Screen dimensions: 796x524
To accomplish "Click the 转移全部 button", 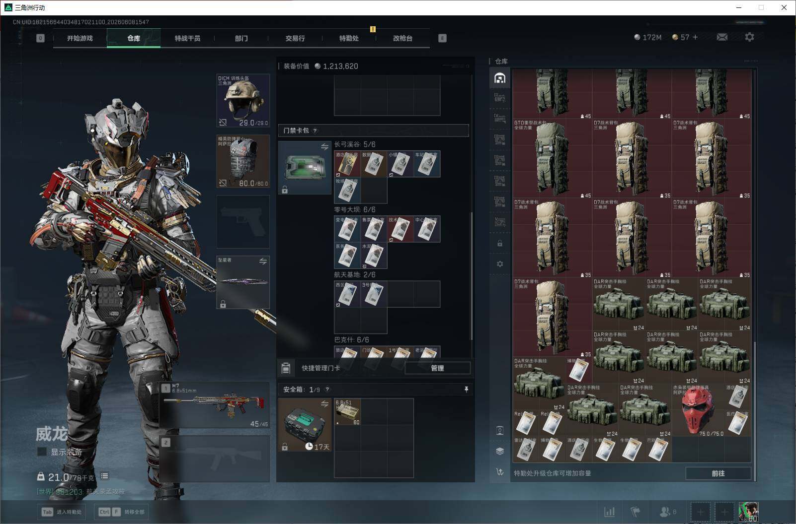I will click(122, 512).
